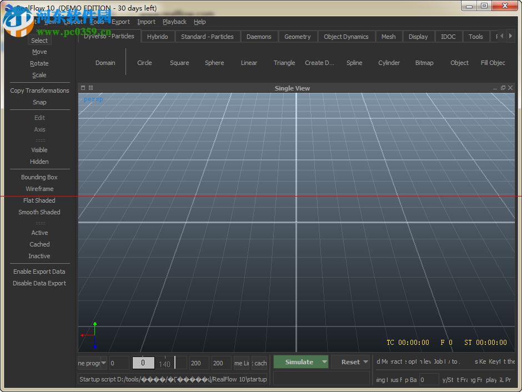The width and height of the screenshot is (522, 392).
Task: Enable Export Data for selection
Action: click(x=39, y=272)
